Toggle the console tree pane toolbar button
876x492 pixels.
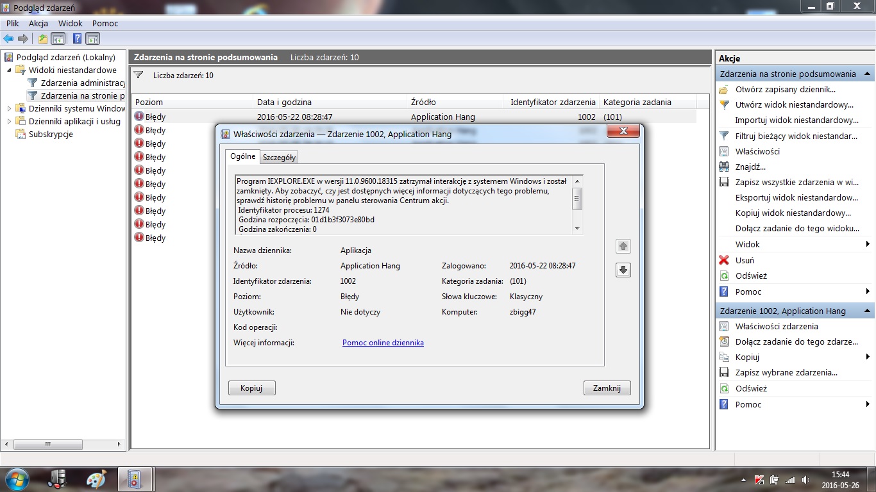[58, 38]
